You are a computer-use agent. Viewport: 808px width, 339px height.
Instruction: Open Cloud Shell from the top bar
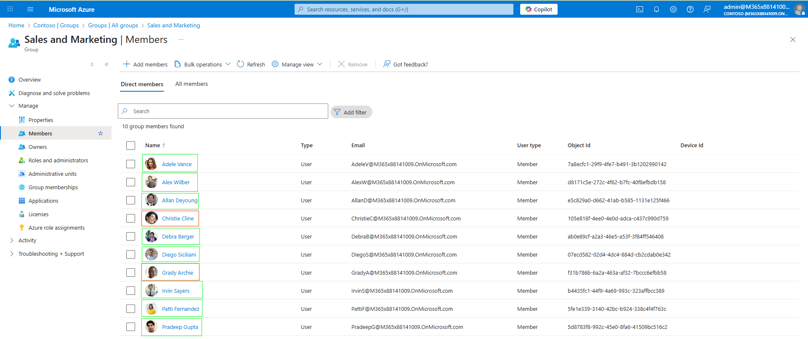(639, 9)
